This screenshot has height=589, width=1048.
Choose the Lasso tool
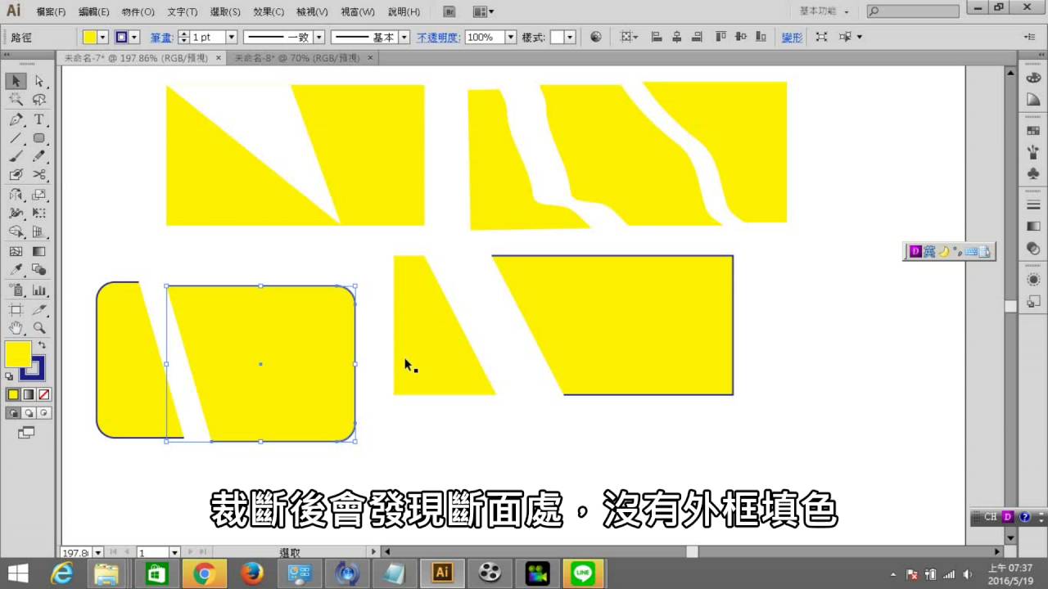(38, 100)
